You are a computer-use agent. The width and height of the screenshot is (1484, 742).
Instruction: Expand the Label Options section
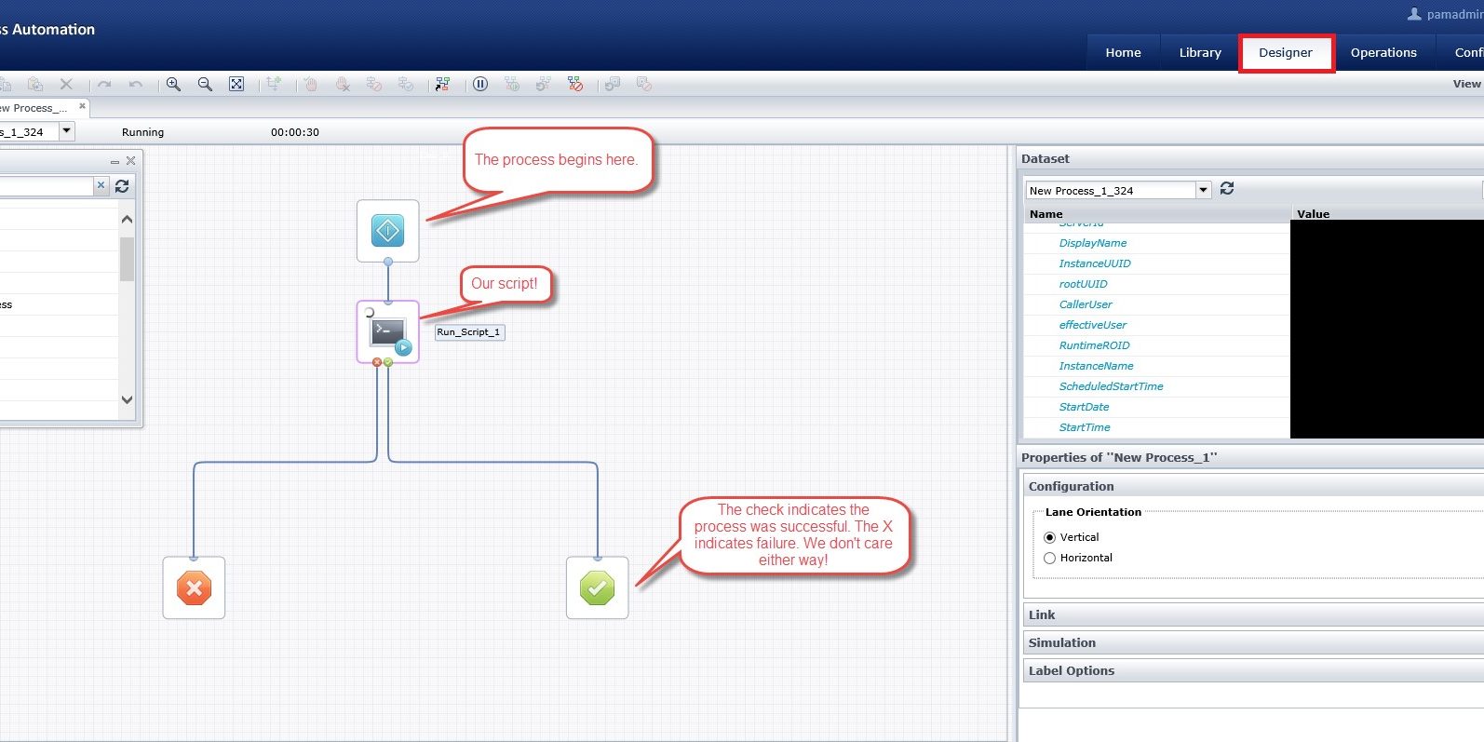tap(1072, 670)
